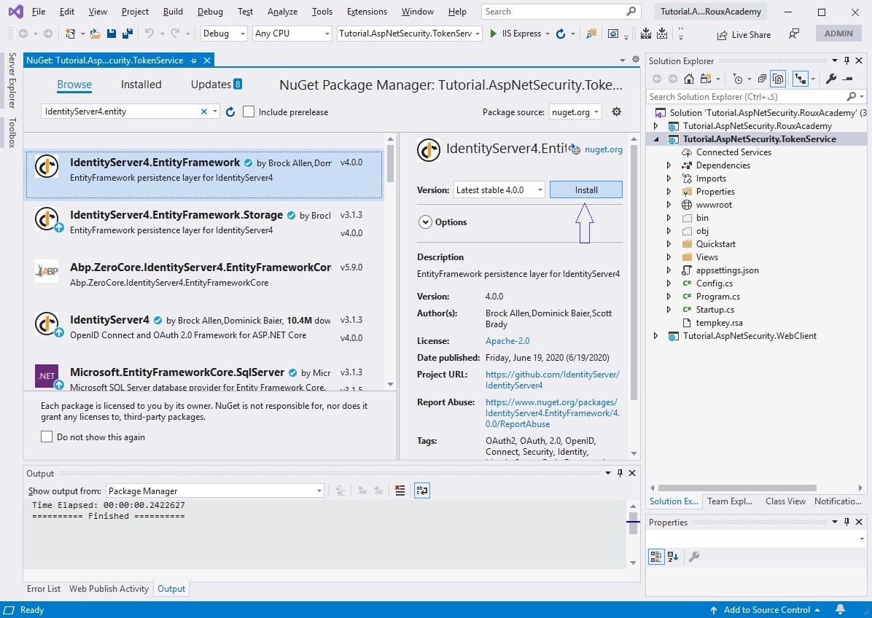Install IdentityServer4.EntityFramework package
The image size is (872, 618).
[x=585, y=189]
